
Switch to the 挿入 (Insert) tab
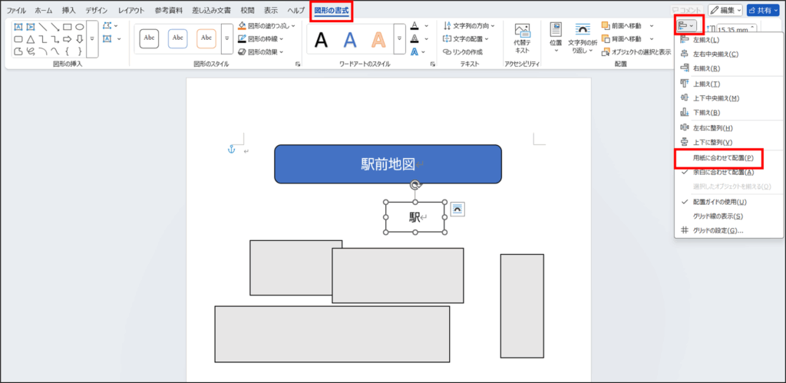(69, 10)
